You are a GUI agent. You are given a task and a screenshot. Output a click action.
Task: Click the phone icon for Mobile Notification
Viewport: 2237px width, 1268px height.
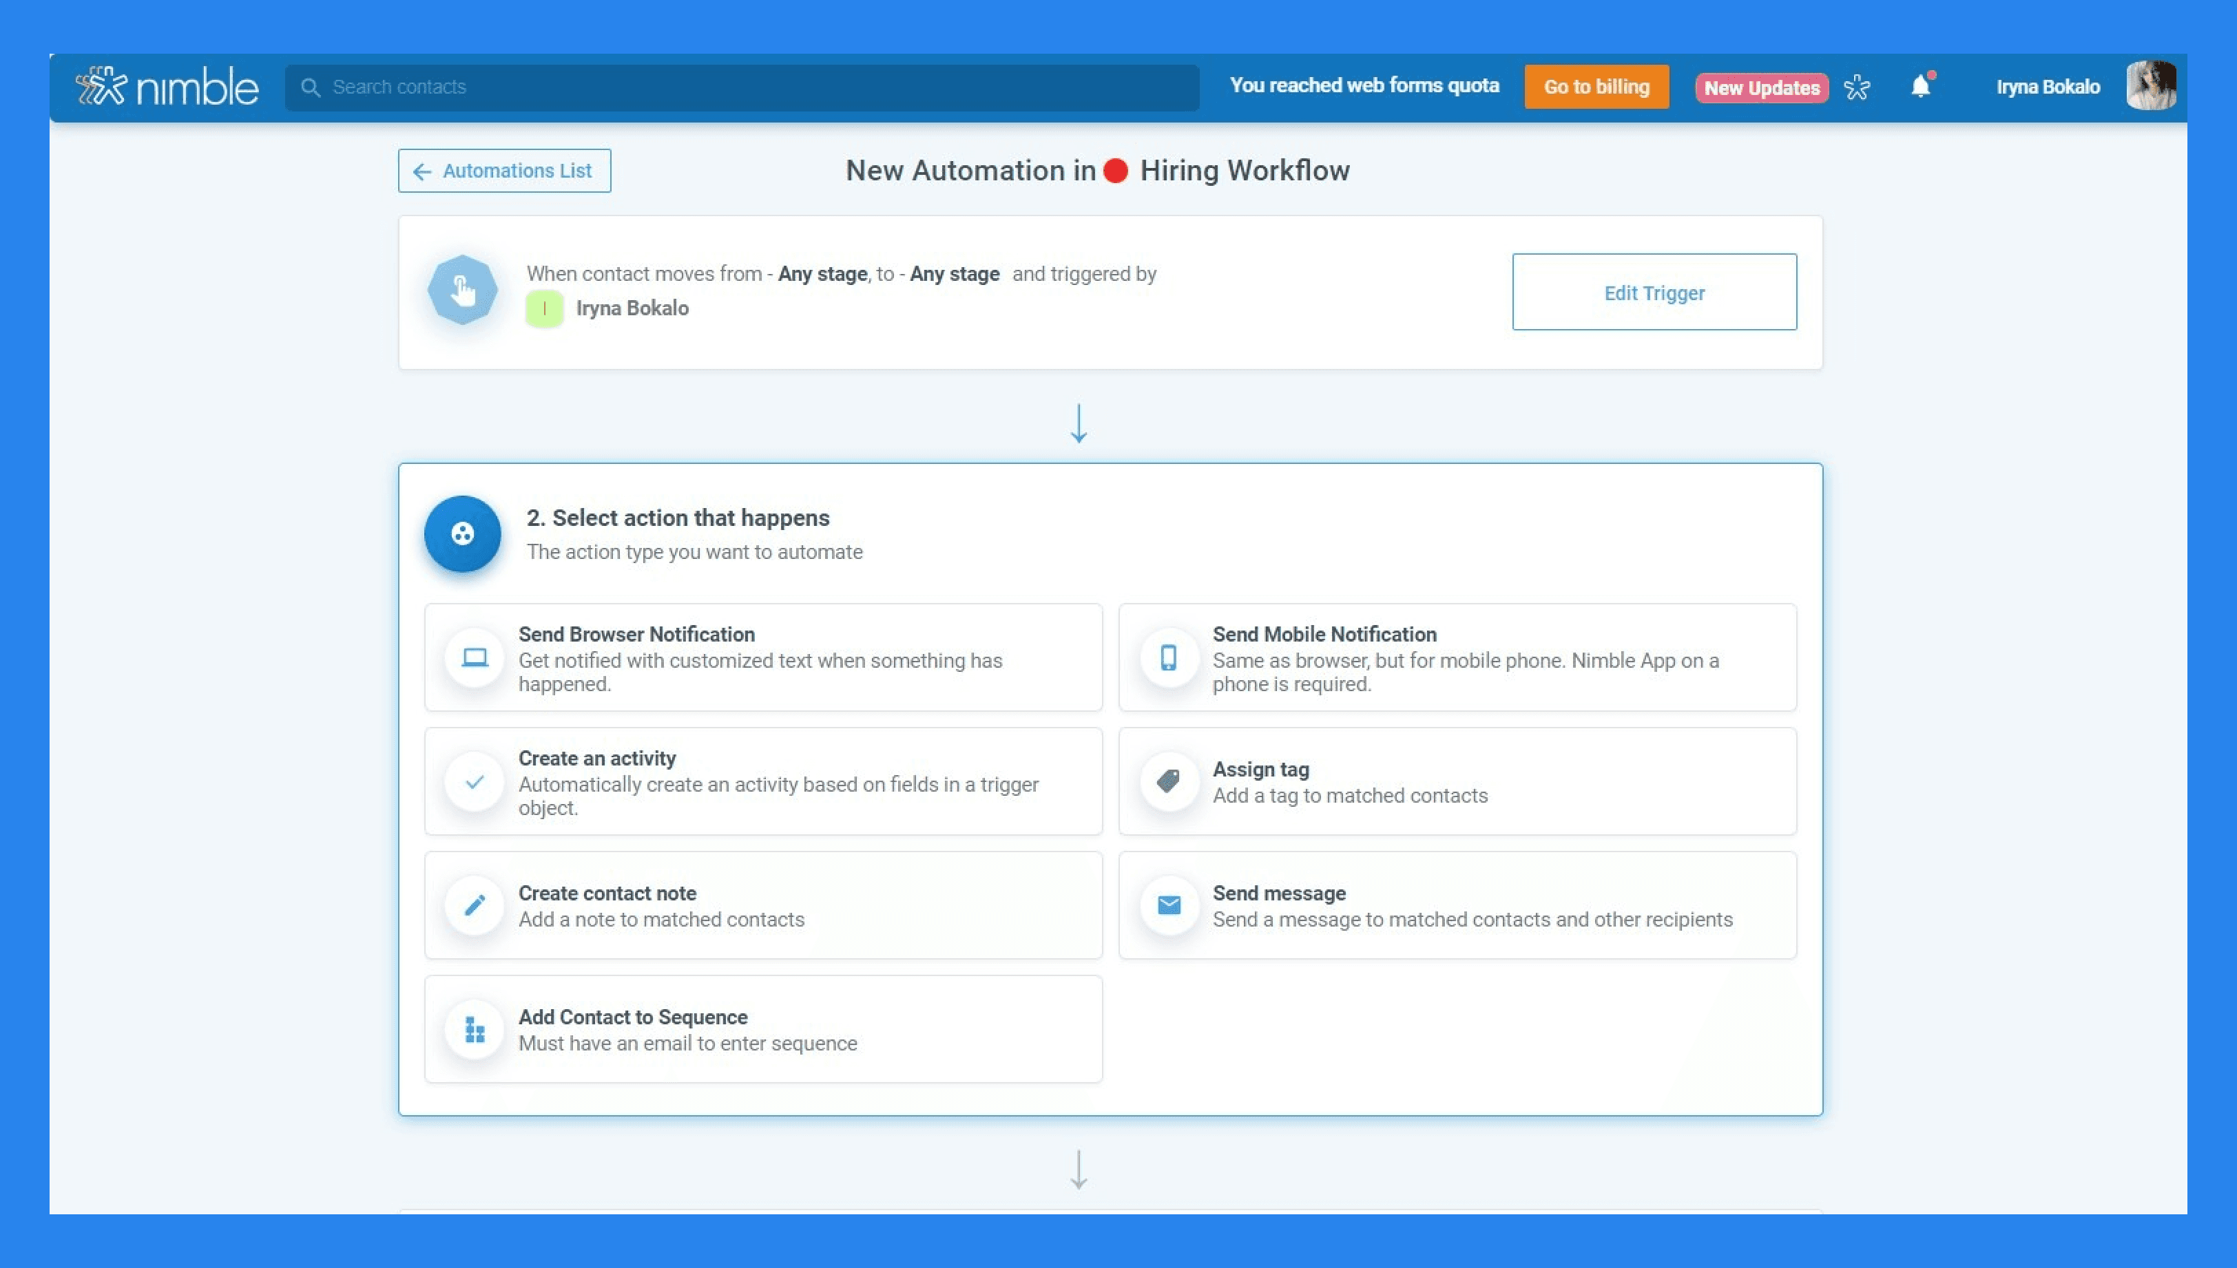[1169, 657]
